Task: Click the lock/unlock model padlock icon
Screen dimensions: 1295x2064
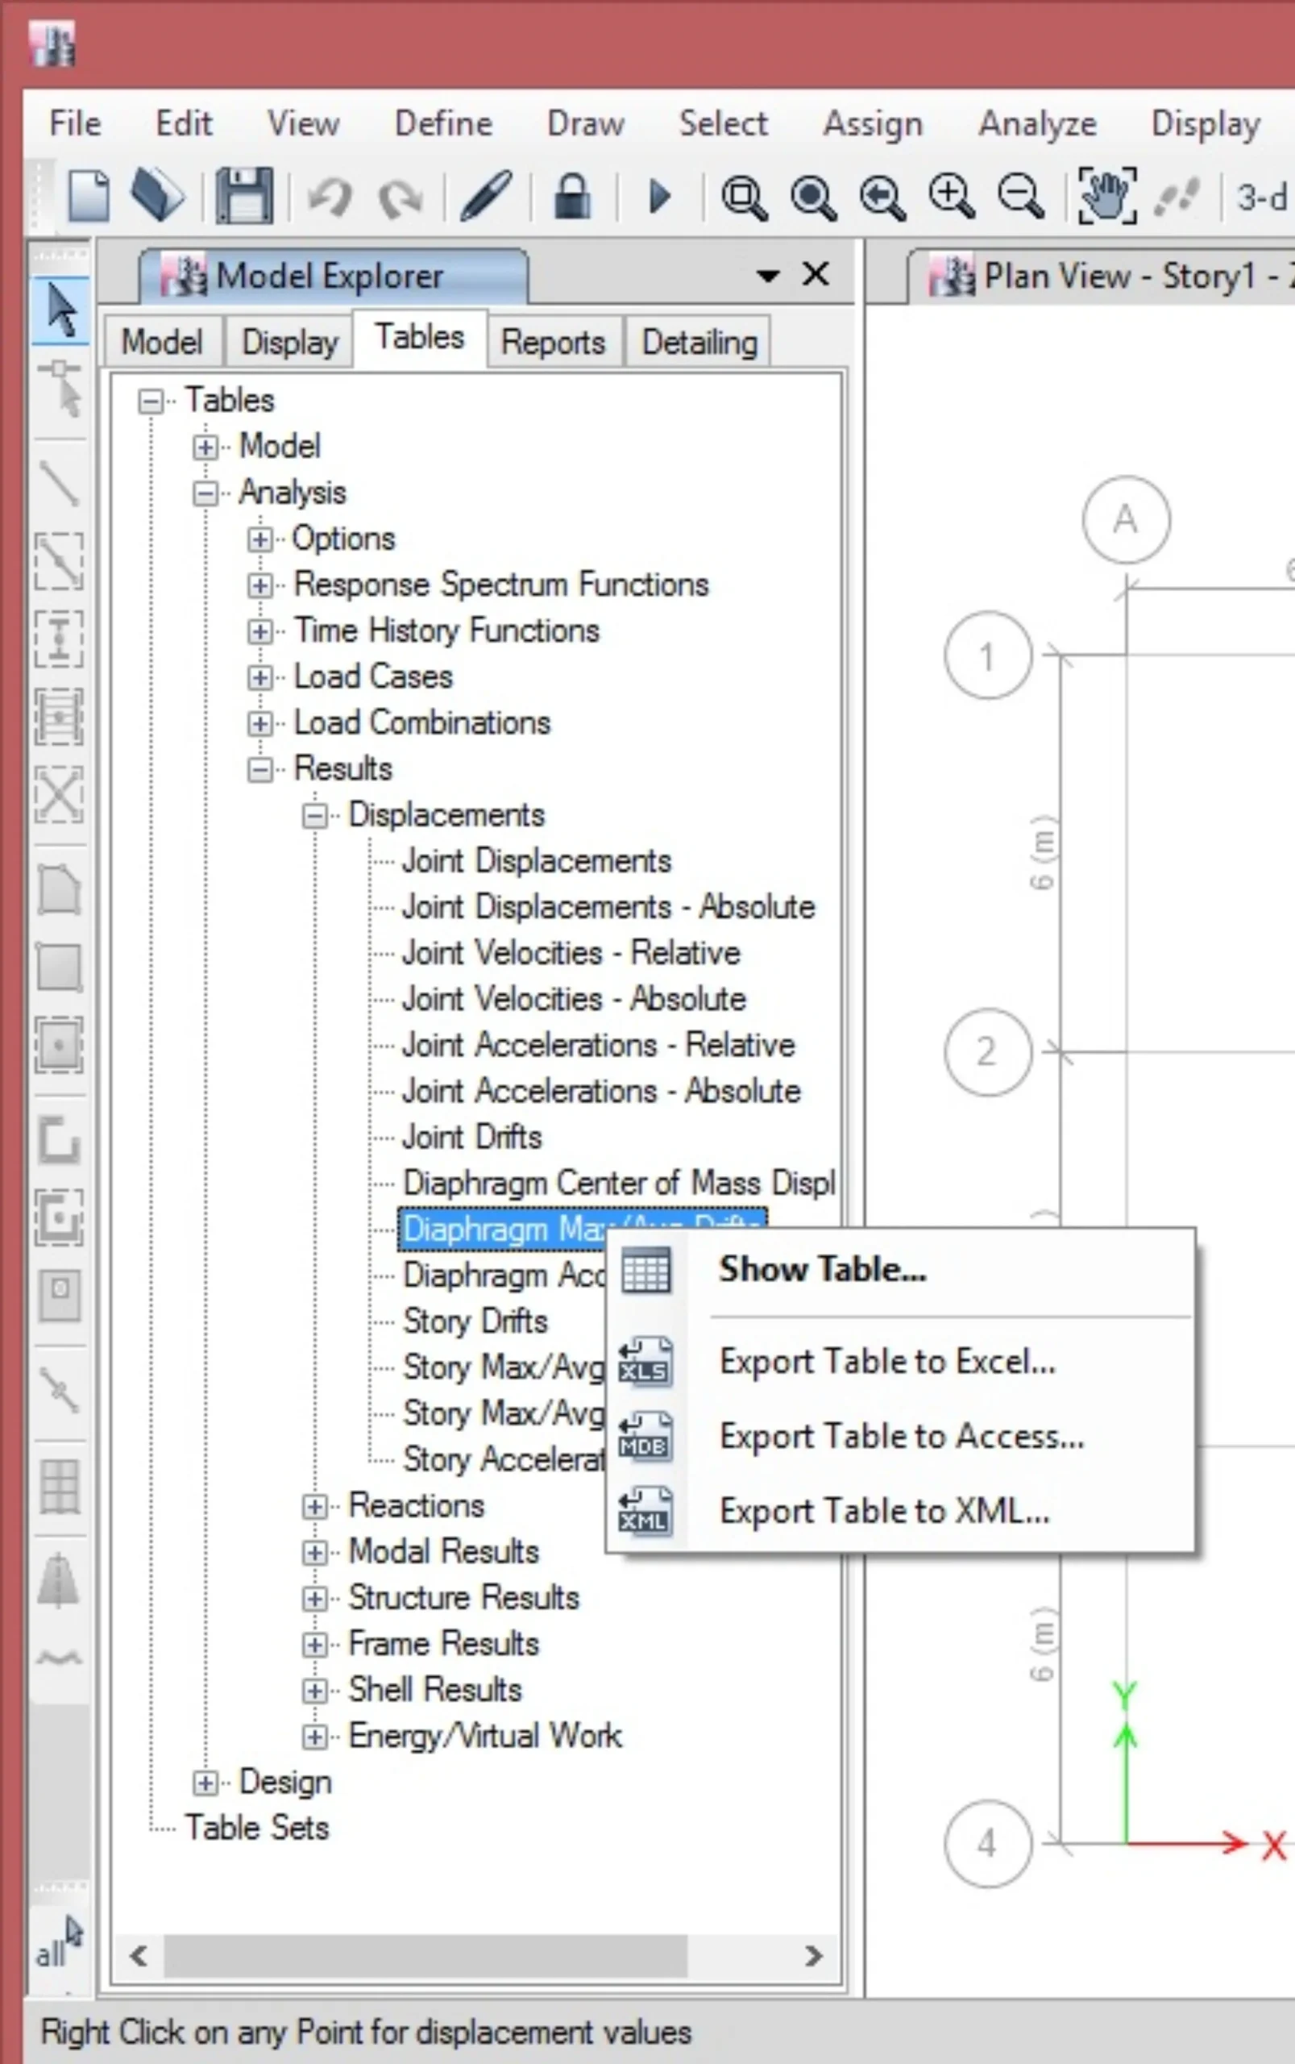Action: (572, 196)
